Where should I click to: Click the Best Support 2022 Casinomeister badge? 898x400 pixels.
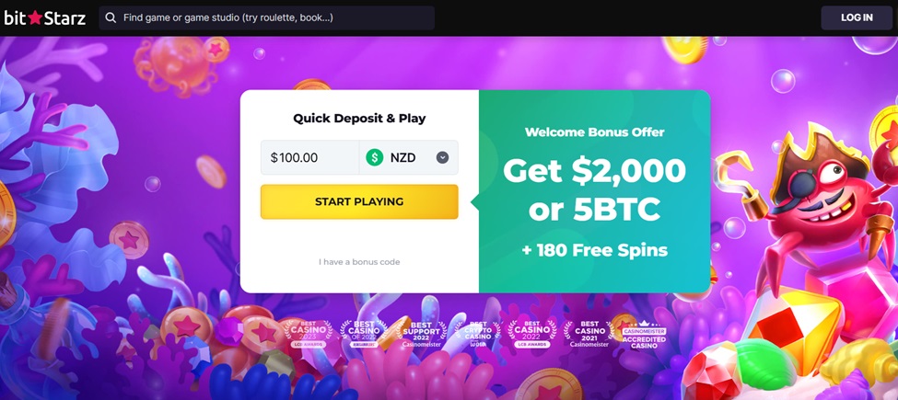tap(421, 333)
